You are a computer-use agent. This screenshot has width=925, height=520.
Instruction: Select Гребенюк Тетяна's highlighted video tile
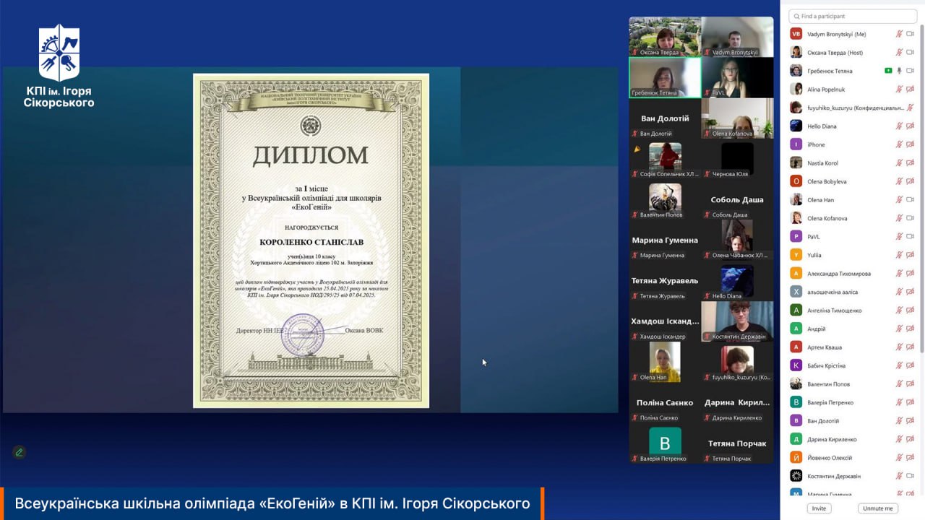[664, 77]
